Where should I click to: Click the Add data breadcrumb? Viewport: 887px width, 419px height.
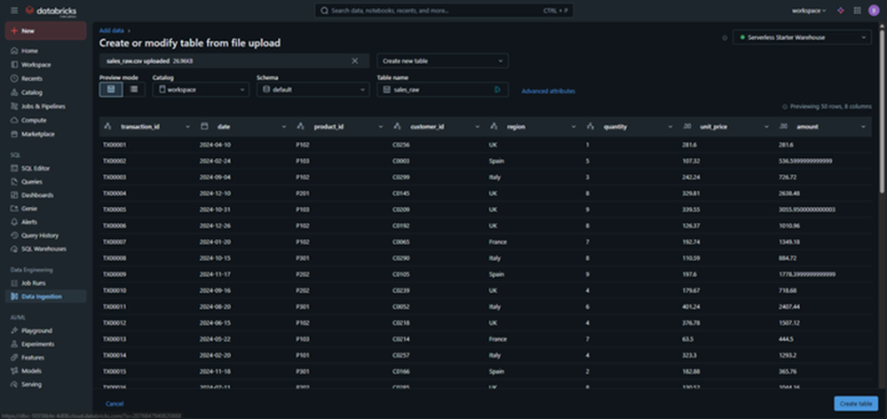click(112, 30)
